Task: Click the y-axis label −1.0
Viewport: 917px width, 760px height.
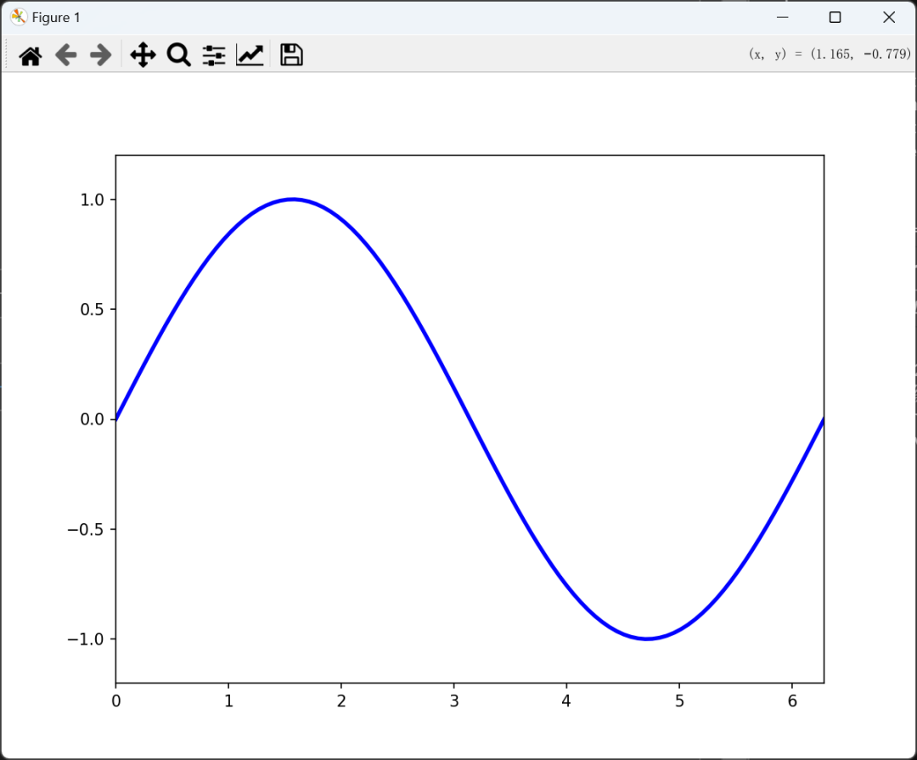Action: (86, 639)
